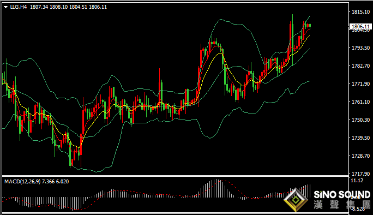Click the 1771.90 price axis label
This screenshot has height=215, width=373.
point(360,84)
